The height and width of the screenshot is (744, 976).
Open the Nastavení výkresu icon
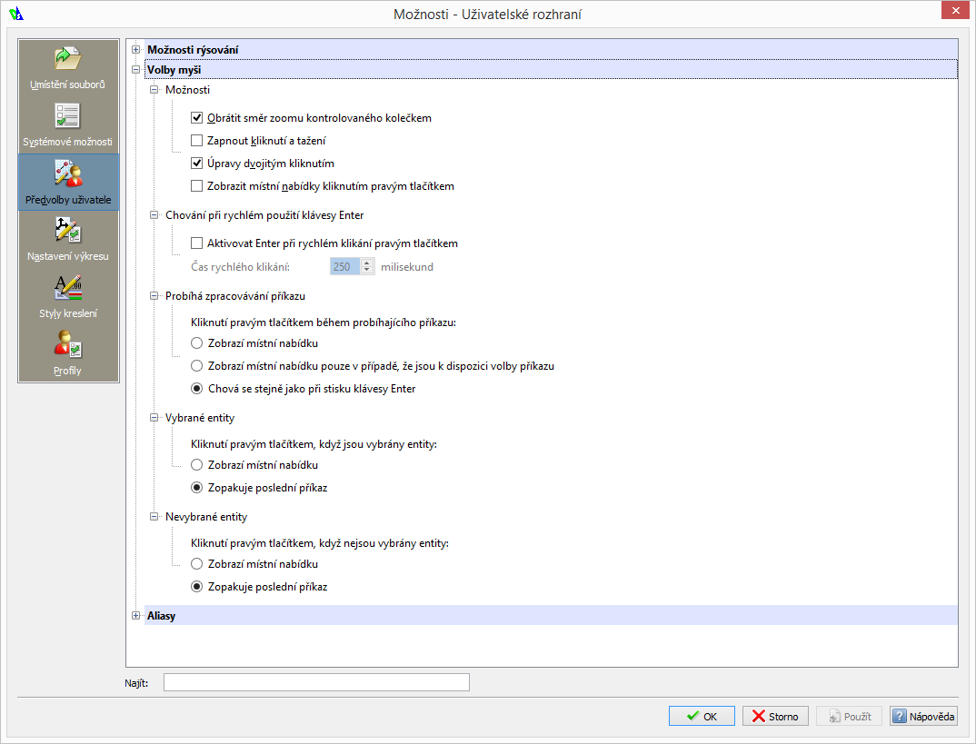click(68, 232)
